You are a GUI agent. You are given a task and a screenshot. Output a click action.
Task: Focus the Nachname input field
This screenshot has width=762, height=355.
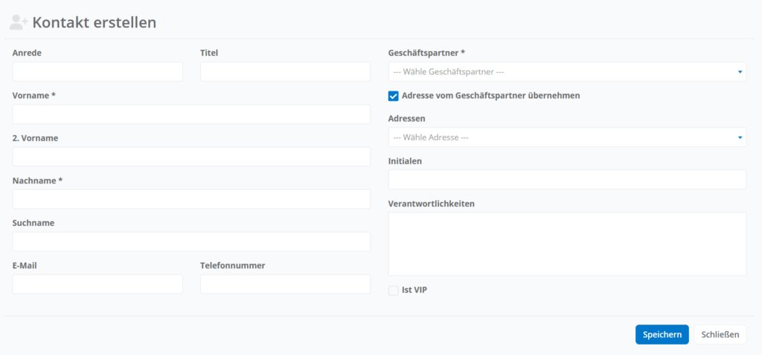[191, 199]
